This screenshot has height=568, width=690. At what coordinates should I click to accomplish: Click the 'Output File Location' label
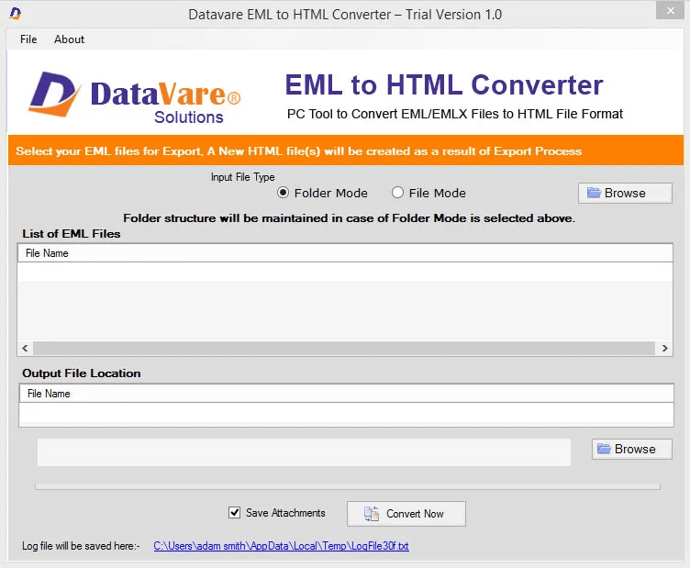pyautogui.click(x=82, y=373)
